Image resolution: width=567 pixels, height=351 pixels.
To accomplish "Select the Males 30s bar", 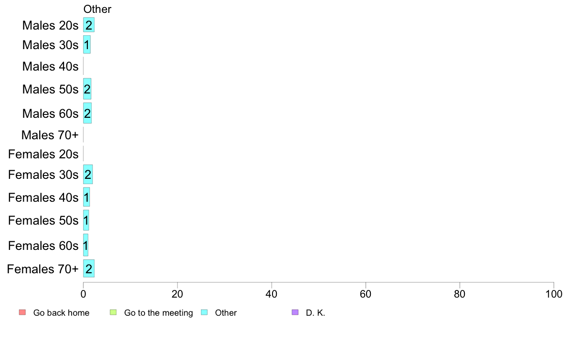I will pos(87,44).
